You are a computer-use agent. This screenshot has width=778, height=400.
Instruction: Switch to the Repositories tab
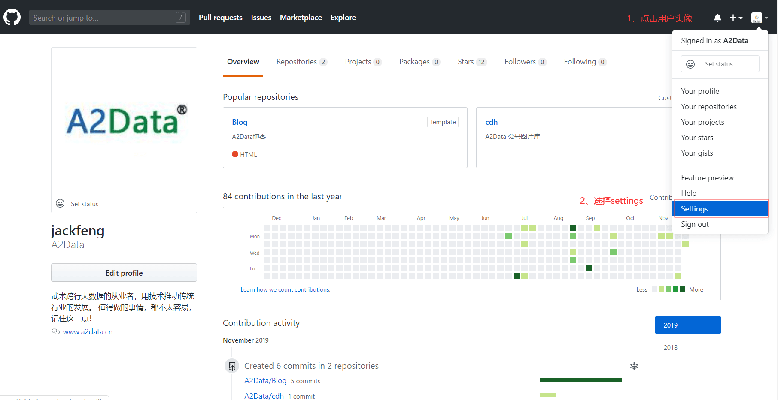tap(301, 62)
